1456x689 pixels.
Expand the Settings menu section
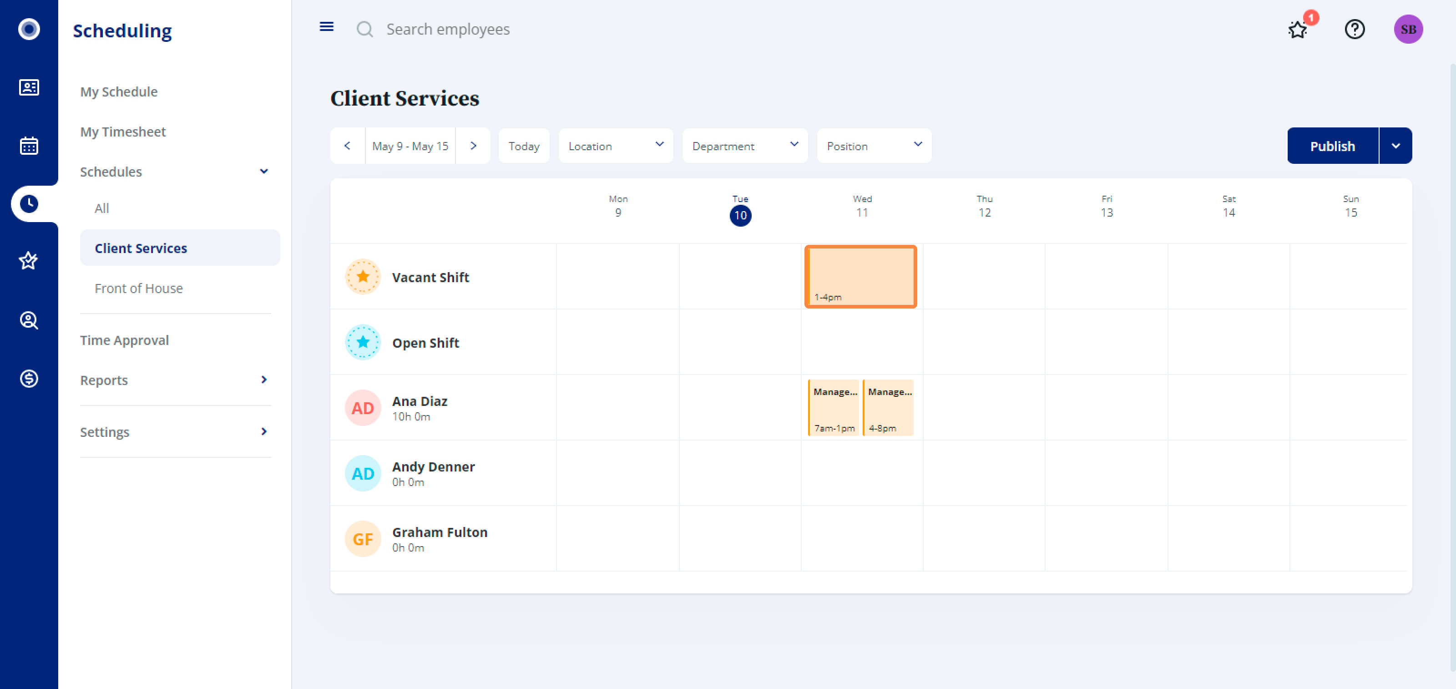tap(264, 432)
